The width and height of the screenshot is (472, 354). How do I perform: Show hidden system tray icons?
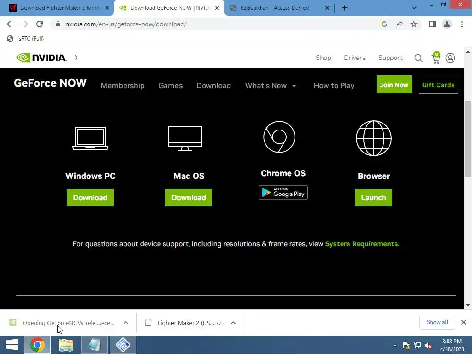[x=395, y=345]
